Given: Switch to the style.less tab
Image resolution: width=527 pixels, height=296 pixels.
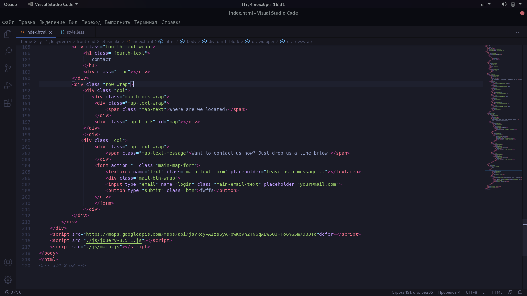Looking at the screenshot, I should [x=75, y=32].
